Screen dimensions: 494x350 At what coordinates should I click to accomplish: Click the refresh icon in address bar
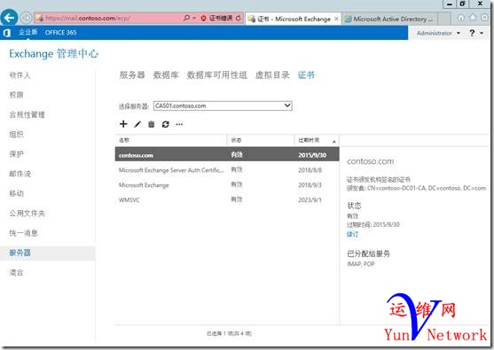[239, 19]
